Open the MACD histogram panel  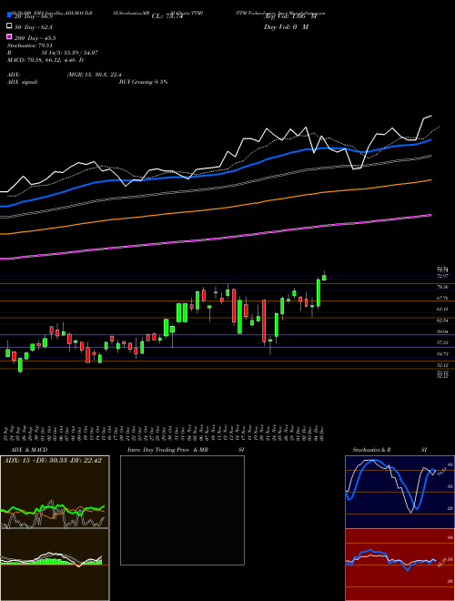pos(55,565)
